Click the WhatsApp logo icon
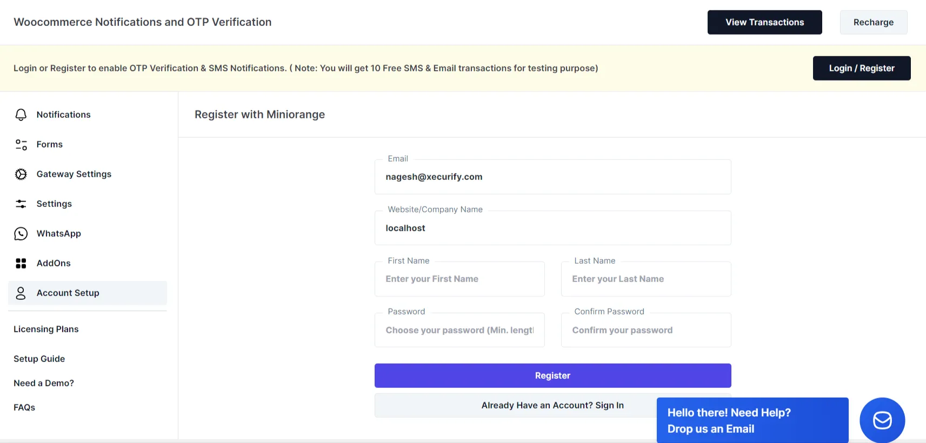 21,233
